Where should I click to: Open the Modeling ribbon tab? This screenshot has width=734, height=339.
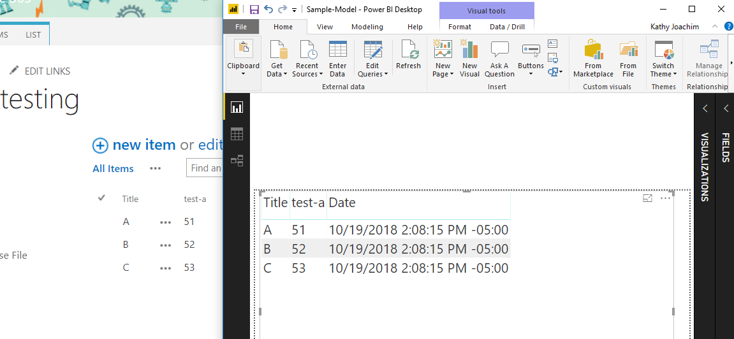[x=367, y=27]
